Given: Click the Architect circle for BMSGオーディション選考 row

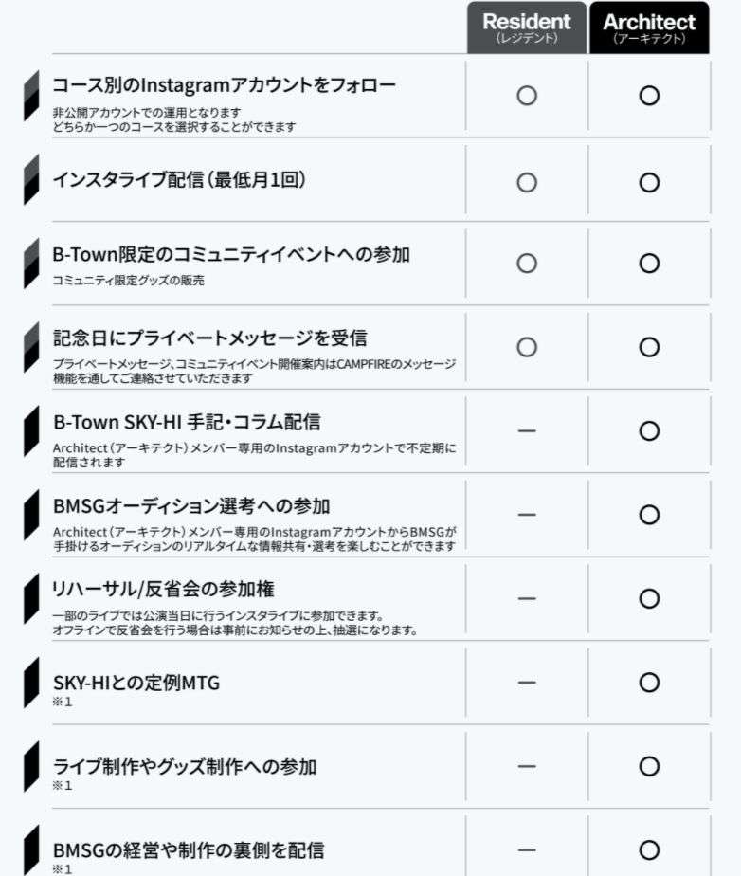Looking at the screenshot, I should (649, 515).
